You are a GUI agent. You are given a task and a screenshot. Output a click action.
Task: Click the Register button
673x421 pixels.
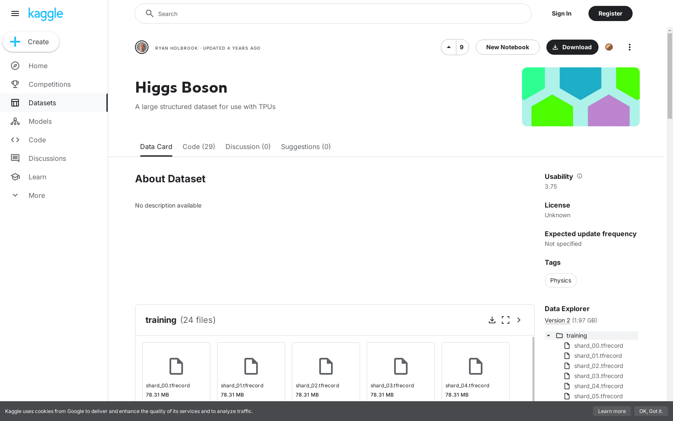[610, 13]
